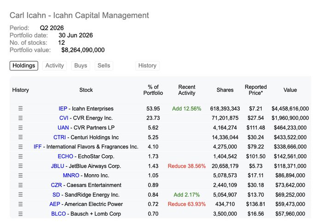Open history icon for Monro Inc. row
Screen dimensions: 313x223
20,176
